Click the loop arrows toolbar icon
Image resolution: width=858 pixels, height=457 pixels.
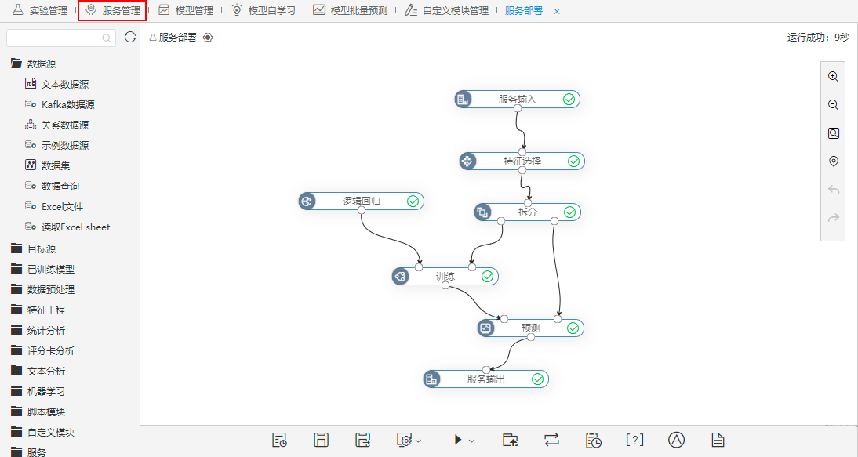pos(551,440)
